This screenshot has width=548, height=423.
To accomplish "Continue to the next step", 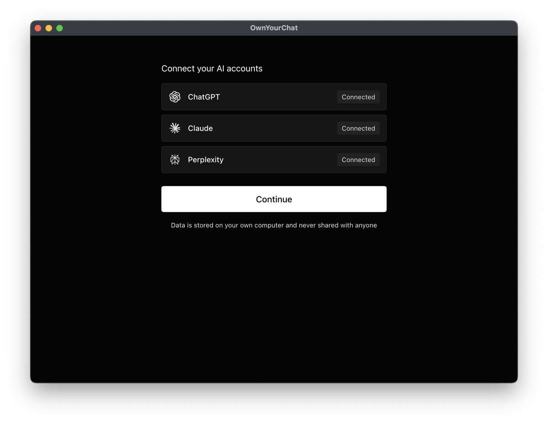I will [x=274, y=199].
